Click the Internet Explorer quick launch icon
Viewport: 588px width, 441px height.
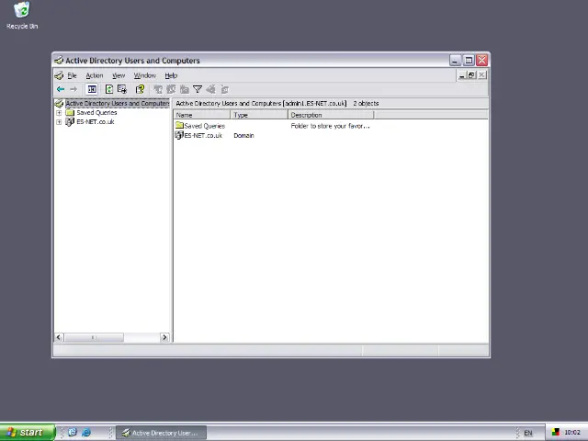click(x=85, y=433)
